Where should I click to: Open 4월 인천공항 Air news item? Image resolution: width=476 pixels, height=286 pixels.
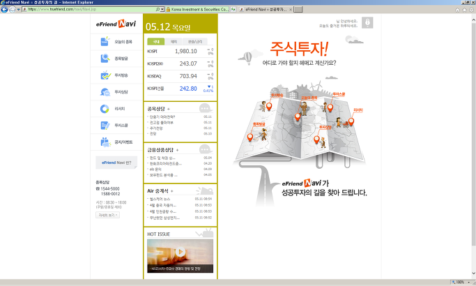162,211
